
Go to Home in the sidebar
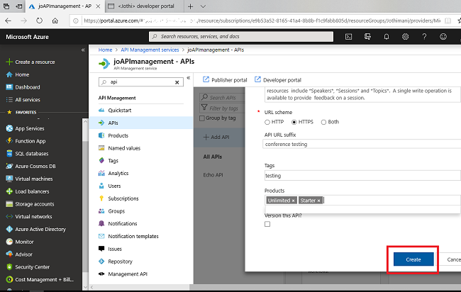coord(18,74)
